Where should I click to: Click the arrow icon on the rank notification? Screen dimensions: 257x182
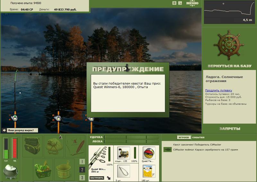point(4,130)
